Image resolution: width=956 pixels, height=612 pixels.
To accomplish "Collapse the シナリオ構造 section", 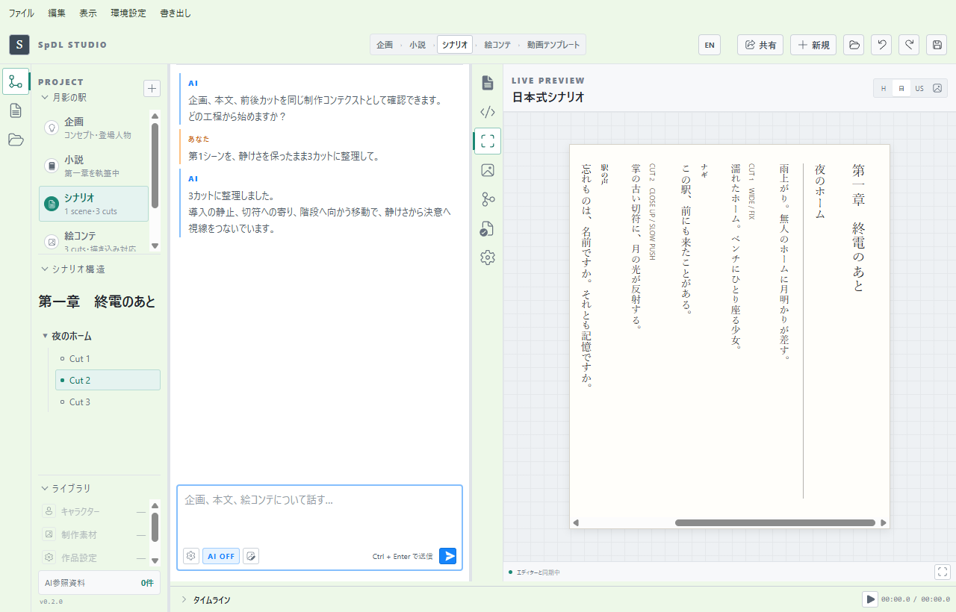I will (44, 269).
